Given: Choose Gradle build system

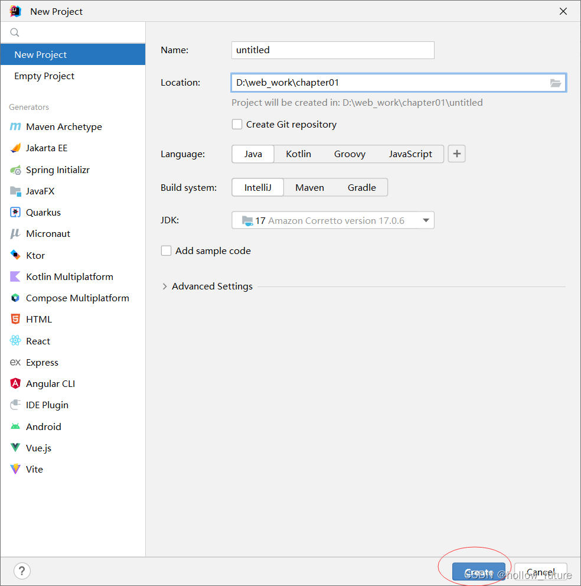Looking at the screenshot, I should pos(362,188).
